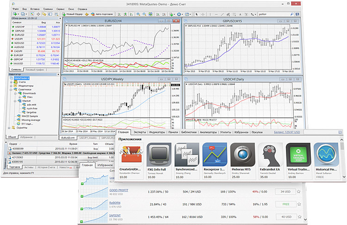Star the FREE ReBORN signal as favorite
Screen dimensions: 347x225
[299, 204]
